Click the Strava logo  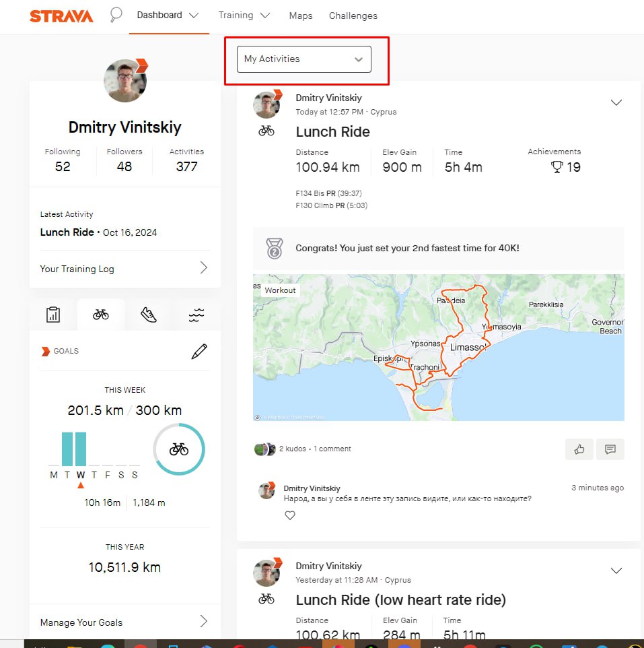61,15
